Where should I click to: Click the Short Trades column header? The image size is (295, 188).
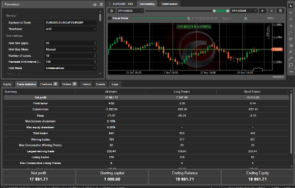252,92
